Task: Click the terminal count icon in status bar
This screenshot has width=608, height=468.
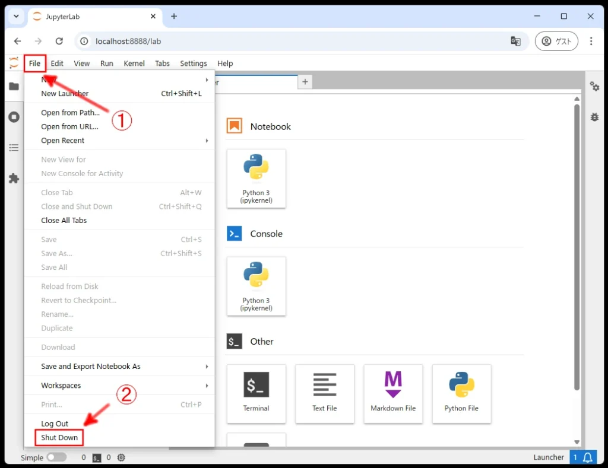Action: [x=97, y=458]
